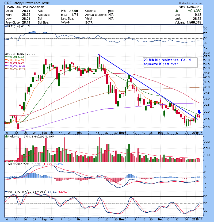
Task: Click the 20 MA big resistance annotation text
Action: [167, 62]
